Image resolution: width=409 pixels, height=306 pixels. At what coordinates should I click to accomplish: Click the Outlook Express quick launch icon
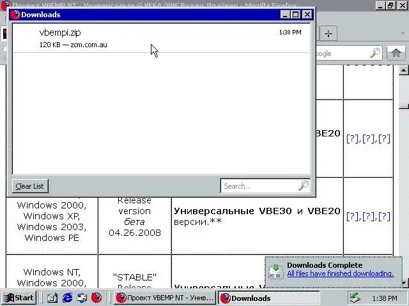(x=82, y=298)
